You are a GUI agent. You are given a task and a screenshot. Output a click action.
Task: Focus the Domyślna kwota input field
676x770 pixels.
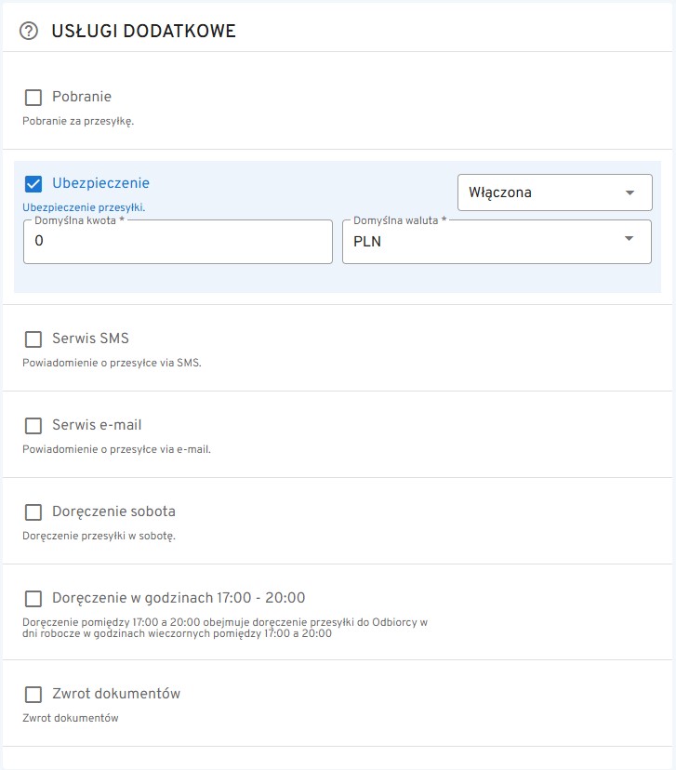(x=178, y=242)
